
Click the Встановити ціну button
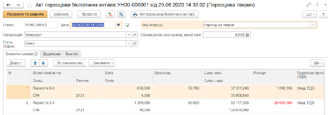[70, 63]
